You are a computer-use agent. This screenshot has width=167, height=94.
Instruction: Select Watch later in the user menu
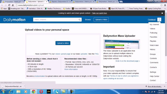pos(154,45)
